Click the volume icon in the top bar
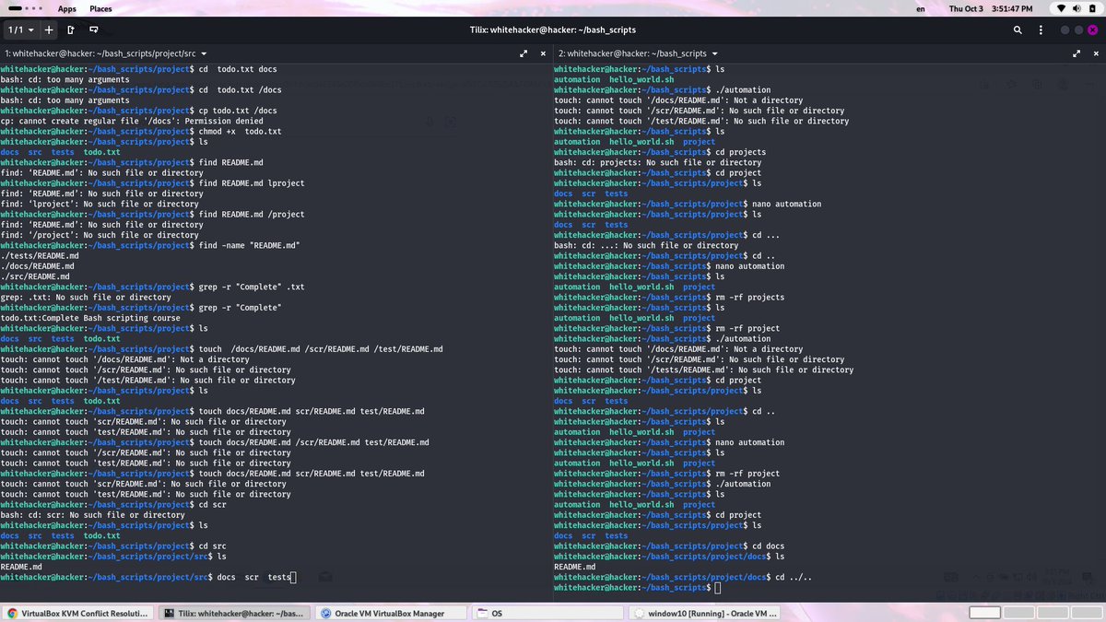The width and height of the screenshot is (1106, 622). tap(1077, 8)
